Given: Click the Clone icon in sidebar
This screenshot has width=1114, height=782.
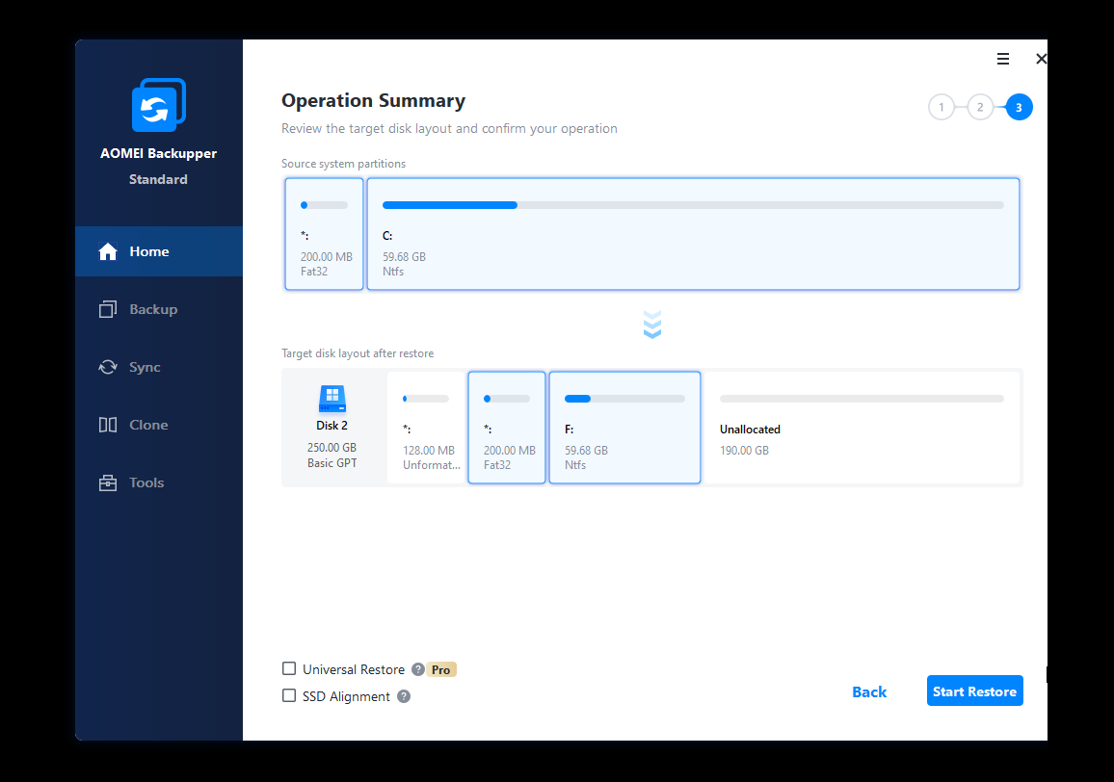Looking at the screenshot, I should click(108, 425).
